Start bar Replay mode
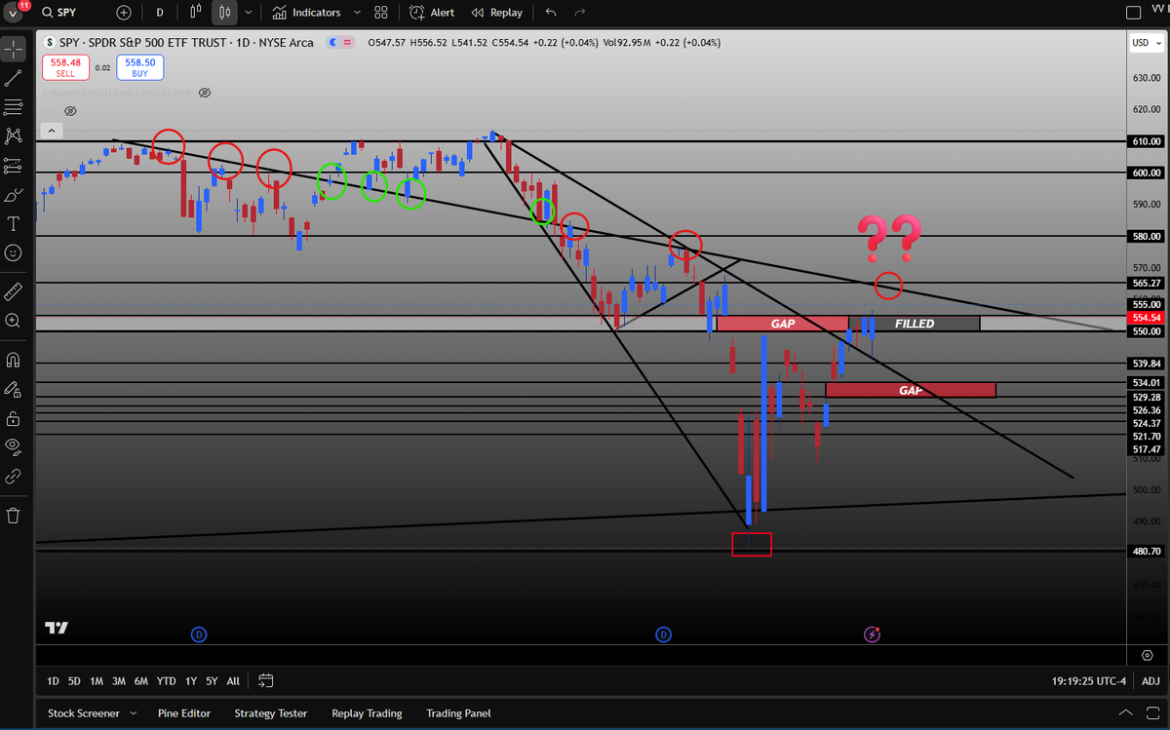This screenshot has height=730, width=1170. 497,13
